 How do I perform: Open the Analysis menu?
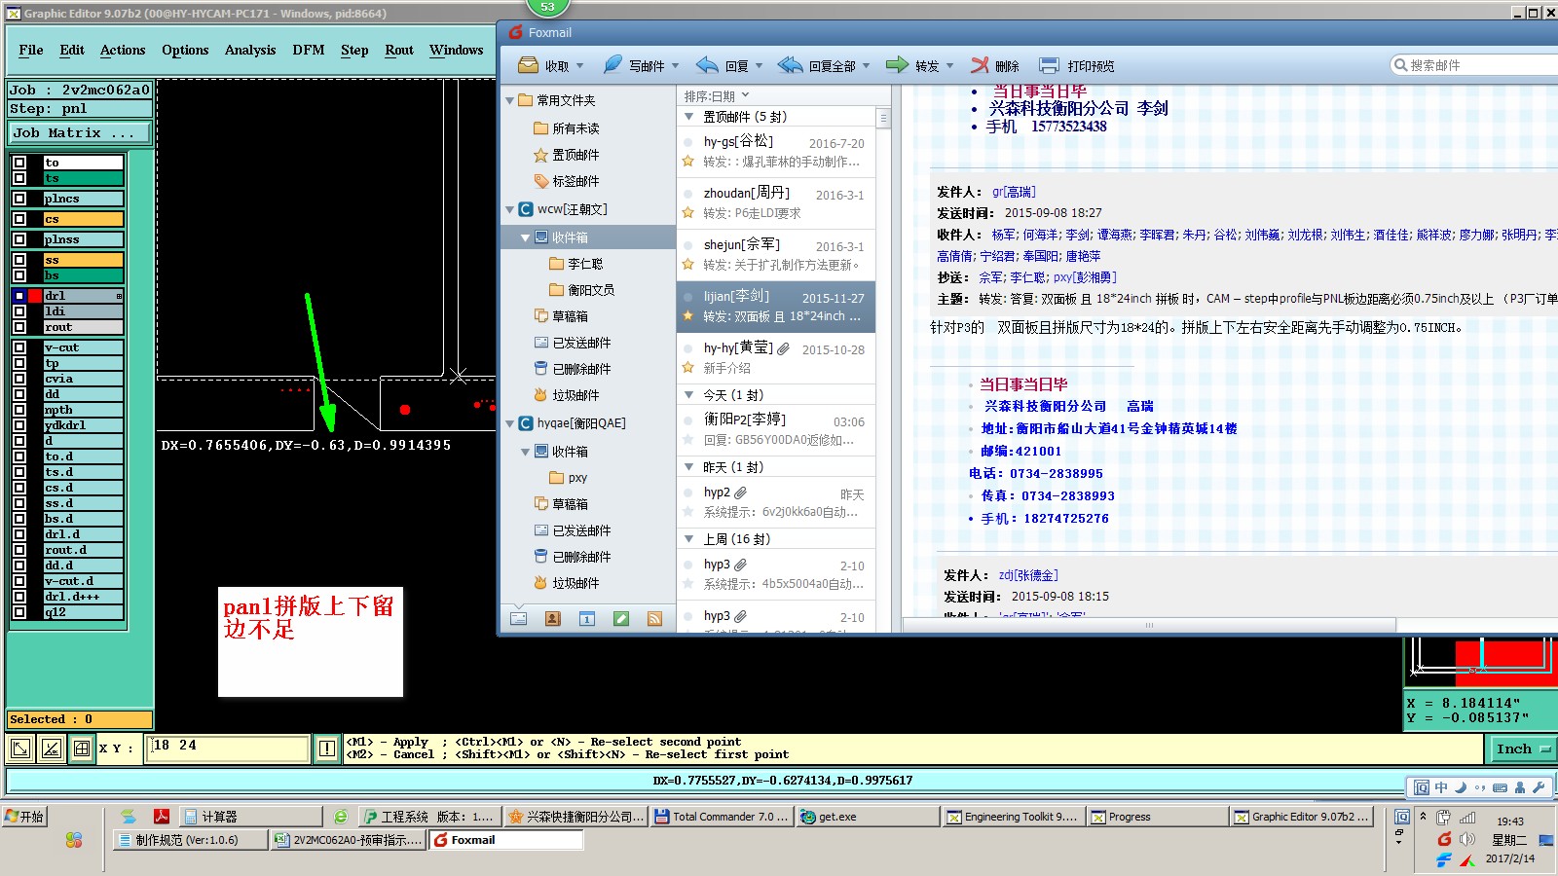coord(250,50)
